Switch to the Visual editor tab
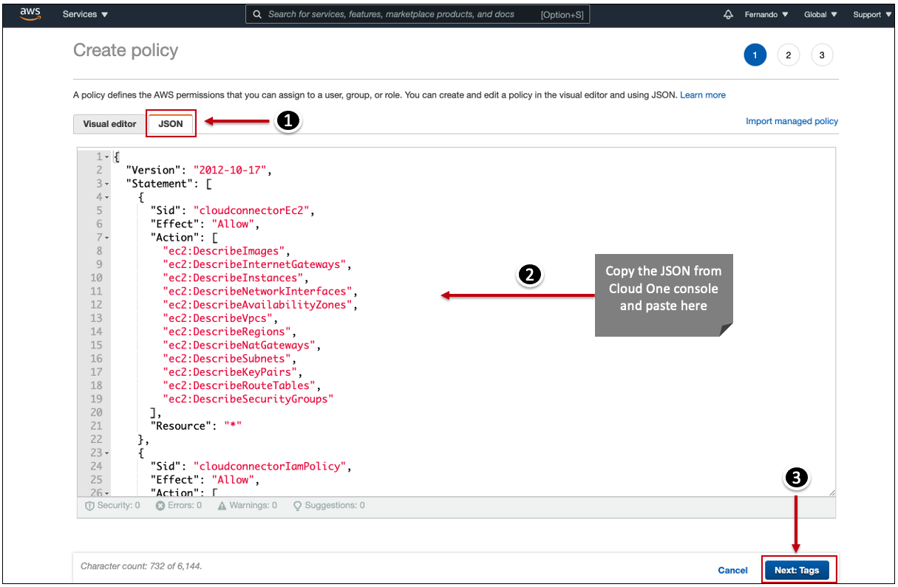Screen dimensions: 898x587 coord(109,124)
